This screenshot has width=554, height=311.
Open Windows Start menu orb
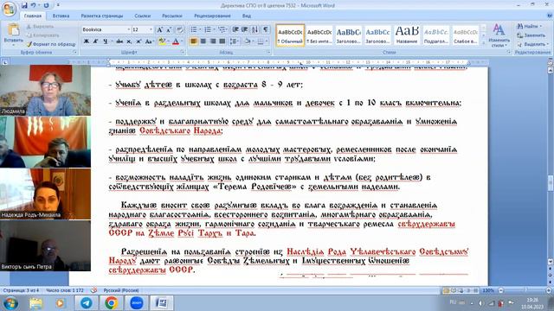click(10, 303)
